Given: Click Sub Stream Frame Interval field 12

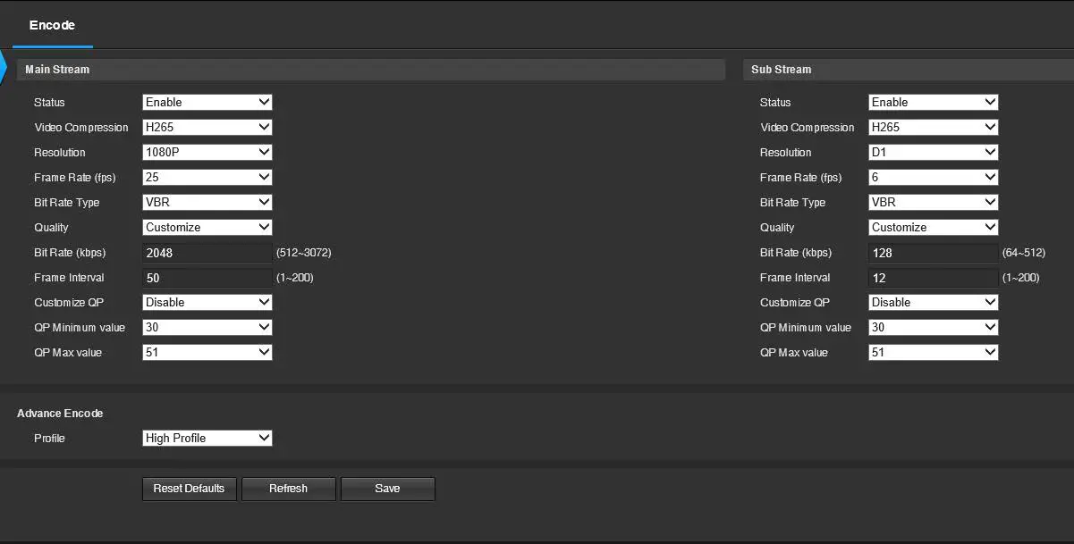Looking at the screenshot, I should pos(934,278).
